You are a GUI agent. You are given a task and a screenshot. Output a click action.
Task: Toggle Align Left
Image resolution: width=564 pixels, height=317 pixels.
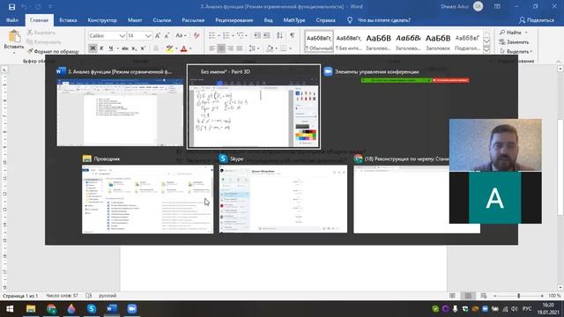pyautogui.click(x=211, y=48)
